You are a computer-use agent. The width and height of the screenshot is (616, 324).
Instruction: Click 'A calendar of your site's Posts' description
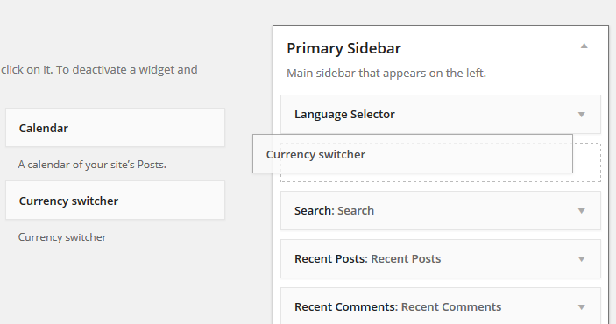coord(92,165)
